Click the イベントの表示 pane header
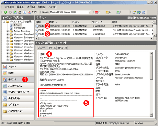 click(18, 18)
